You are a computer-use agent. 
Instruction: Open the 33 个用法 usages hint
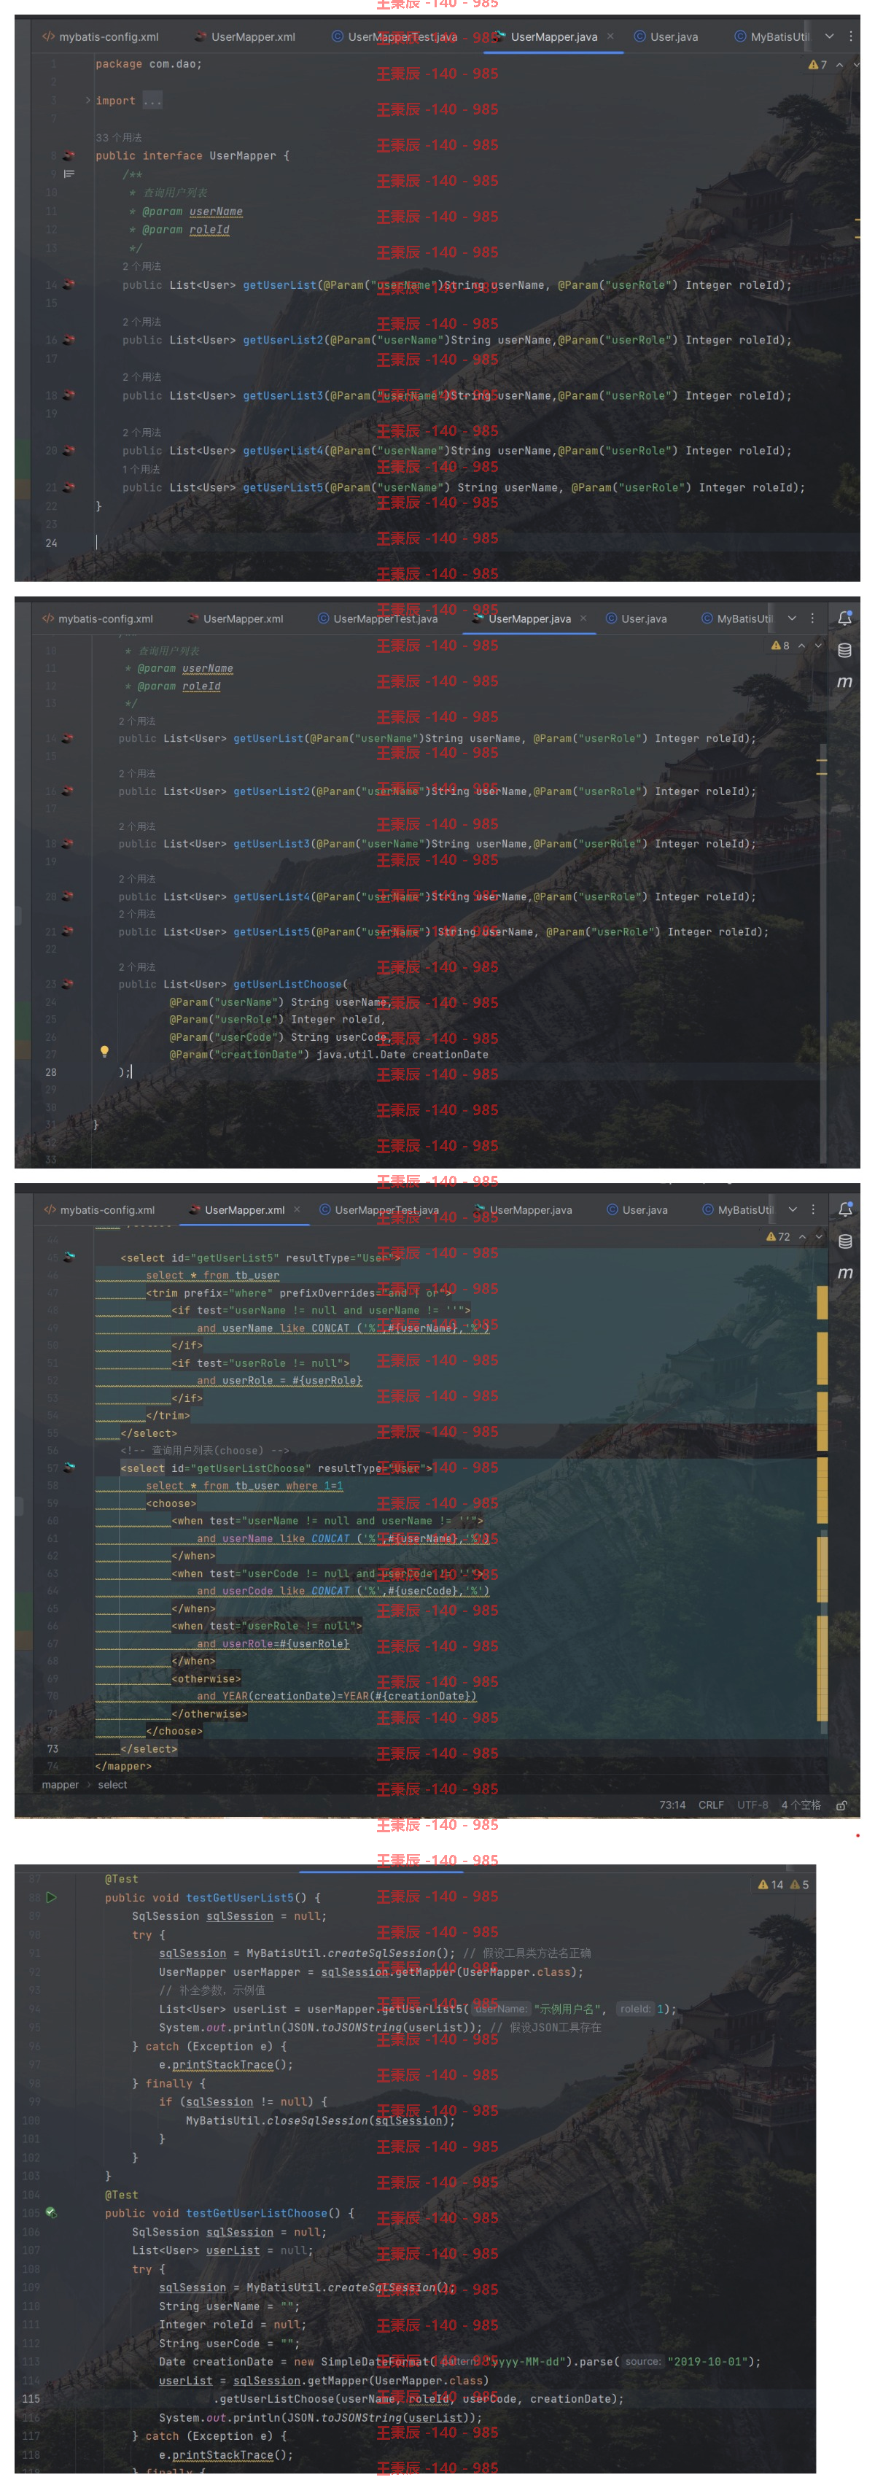[x=119, y=137]
